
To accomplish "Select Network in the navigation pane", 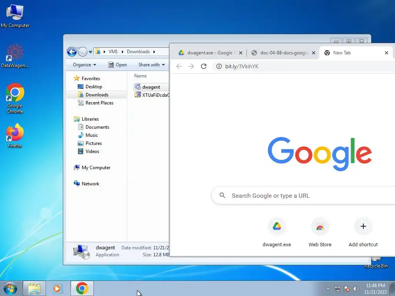I will pyautogui.click(x=86, y=184).
